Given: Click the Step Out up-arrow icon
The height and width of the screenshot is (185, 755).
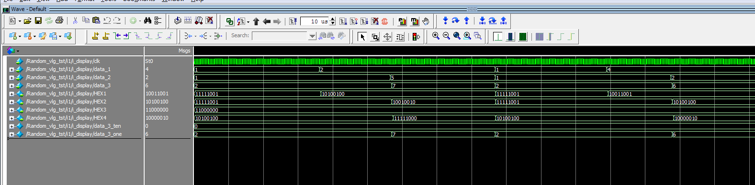Looking at the screenshot, I should 466,21.
